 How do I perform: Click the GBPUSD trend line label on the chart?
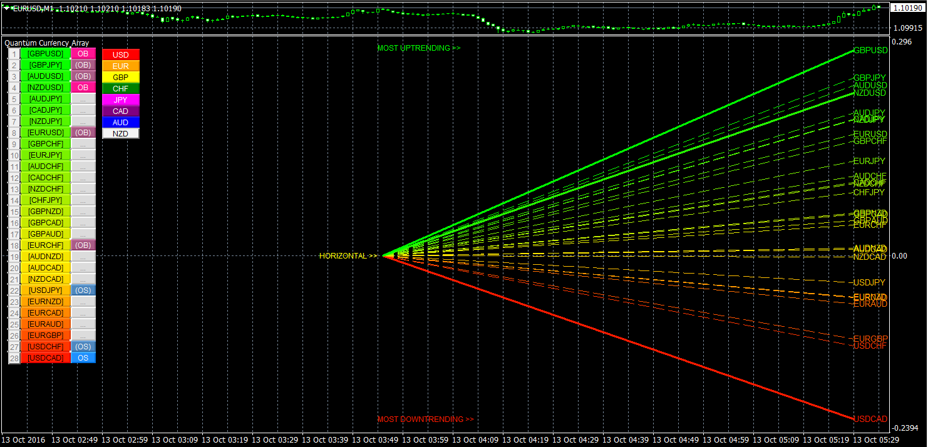(x=870, y=50)
